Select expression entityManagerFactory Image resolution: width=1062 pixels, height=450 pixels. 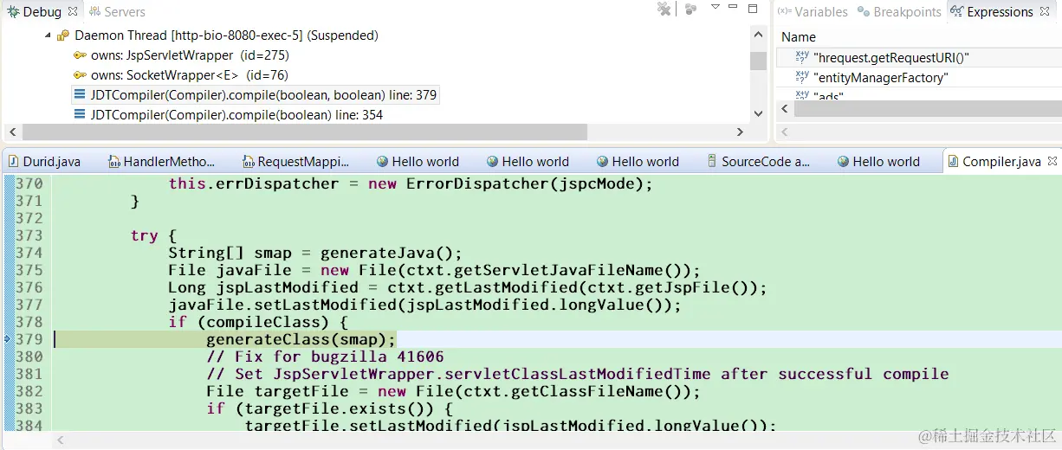pyautogui.click(x=881, y=78)
